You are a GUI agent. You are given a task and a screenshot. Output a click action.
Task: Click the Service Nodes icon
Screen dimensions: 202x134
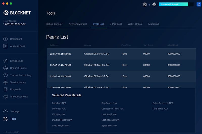click(x=5, y=82)
